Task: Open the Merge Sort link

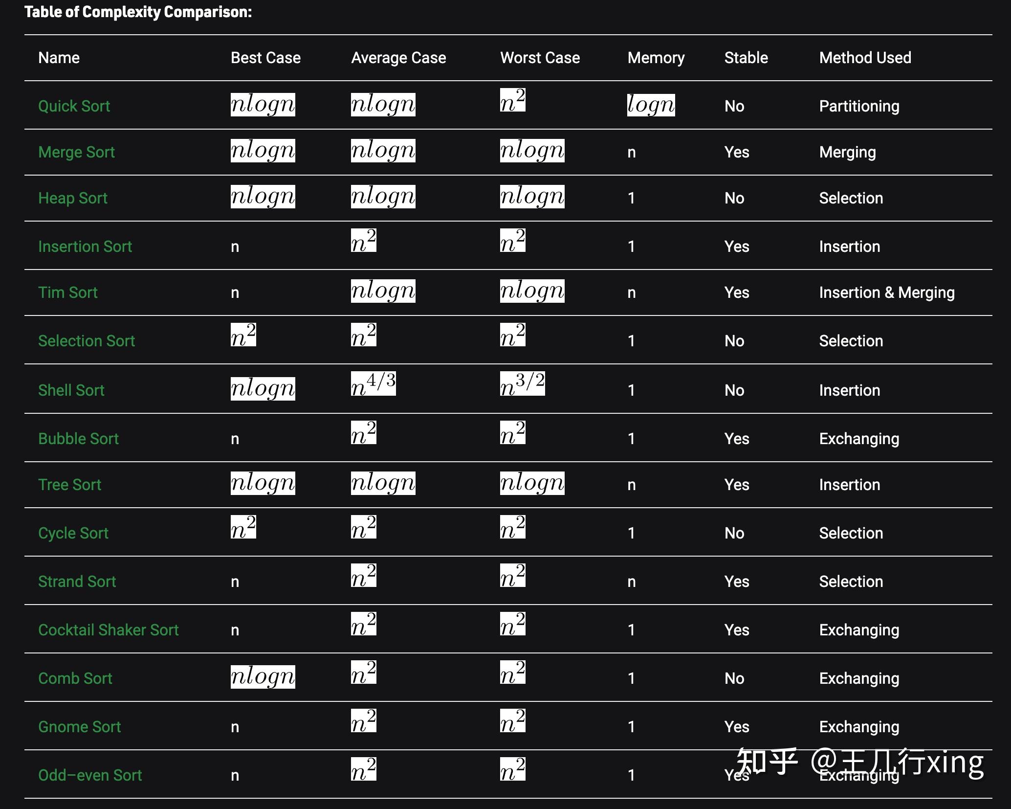Action: [76, 152]
